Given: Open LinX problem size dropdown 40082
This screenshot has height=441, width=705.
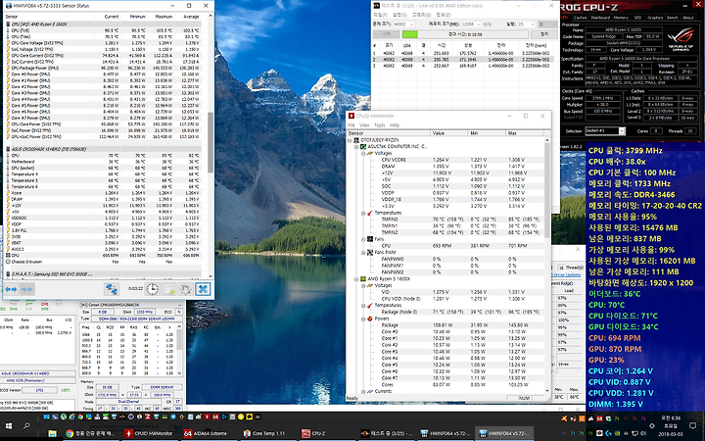Looking at the screenshot, I should 404,24.
